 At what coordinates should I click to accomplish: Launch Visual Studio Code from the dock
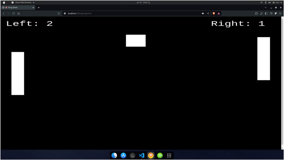point(141,155)
